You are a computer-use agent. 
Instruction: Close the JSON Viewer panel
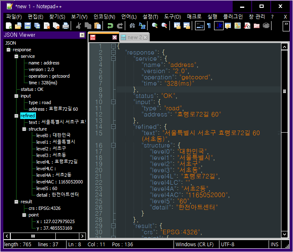pyautogui.click(x=82, y=35)
